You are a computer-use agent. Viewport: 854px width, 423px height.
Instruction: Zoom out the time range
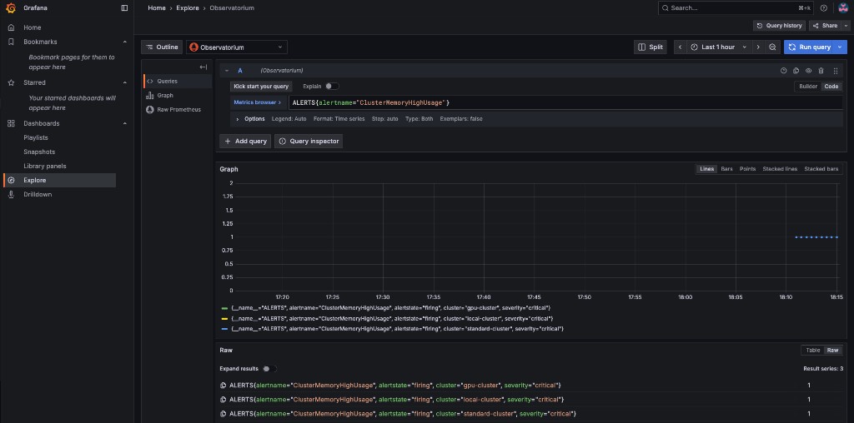tap(772, 47)
